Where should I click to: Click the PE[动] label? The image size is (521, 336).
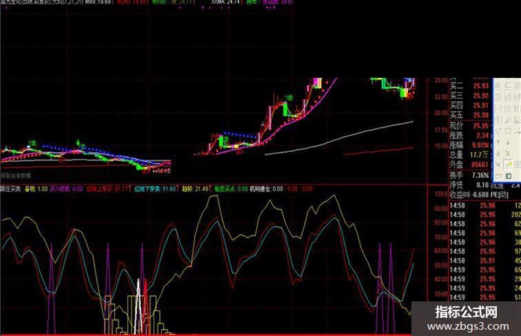[499, 195]
